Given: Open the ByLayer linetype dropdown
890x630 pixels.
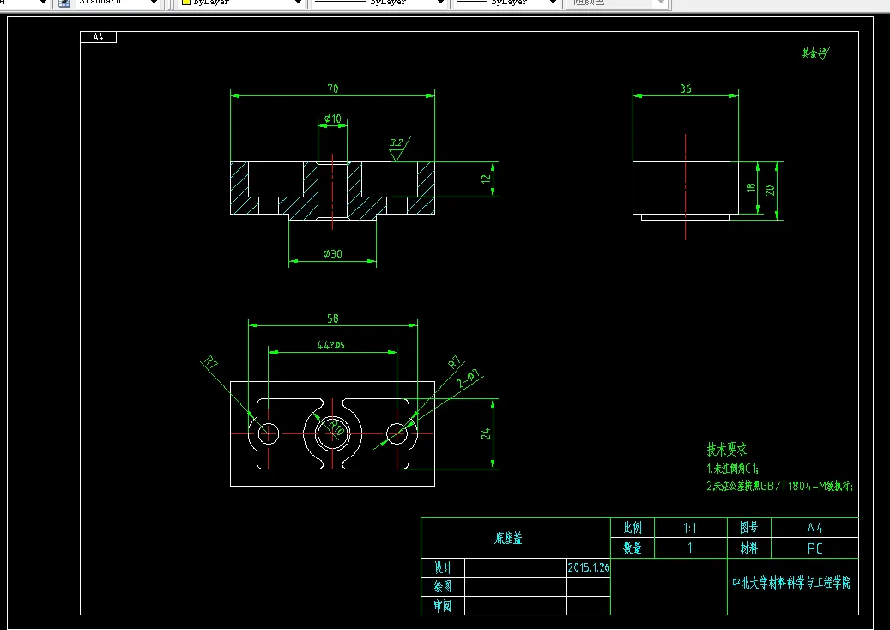Looking at the screenshot, I should coord(378,4).
